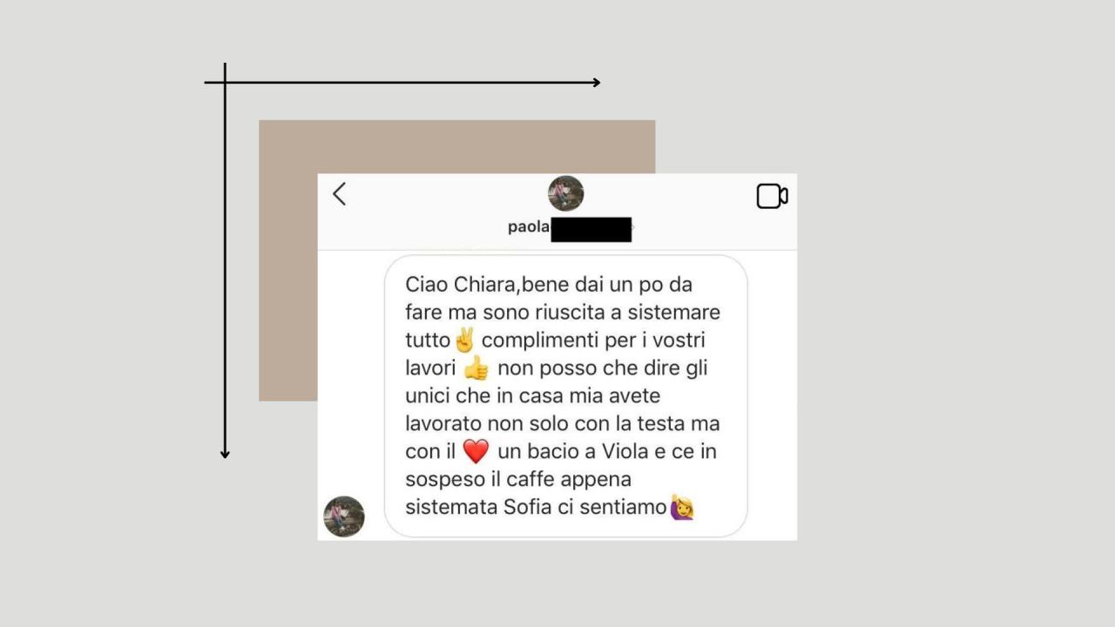1115x627 pixels.
Task: Click the word "Ciao" starting the message
Action: click(426, 285)
